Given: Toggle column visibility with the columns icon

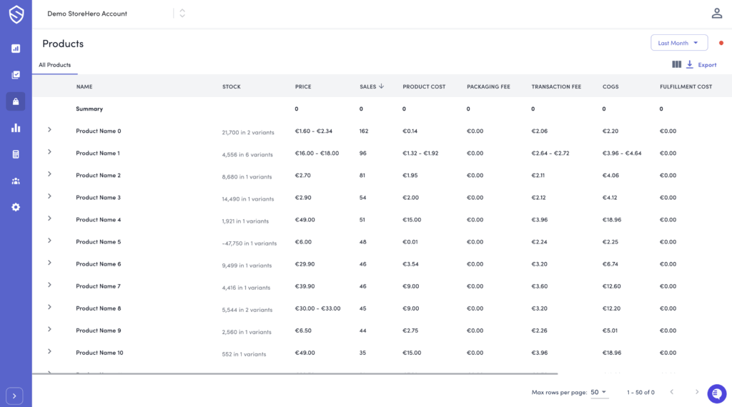Looking at the screenshot, I should point(676,65).
